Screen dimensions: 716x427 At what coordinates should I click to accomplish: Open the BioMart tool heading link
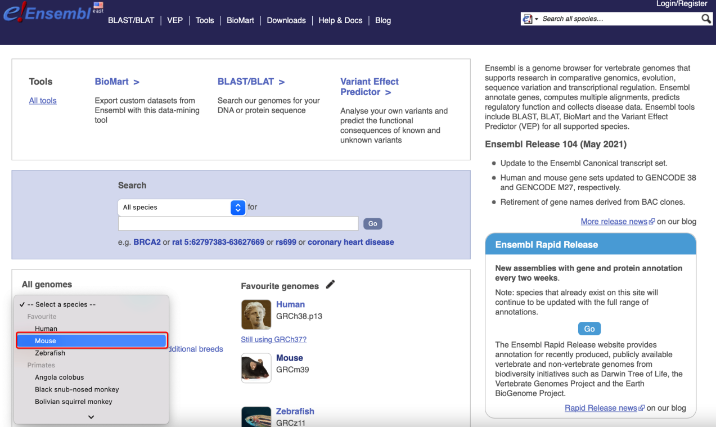pyautogui.click(x=117, y=82)
